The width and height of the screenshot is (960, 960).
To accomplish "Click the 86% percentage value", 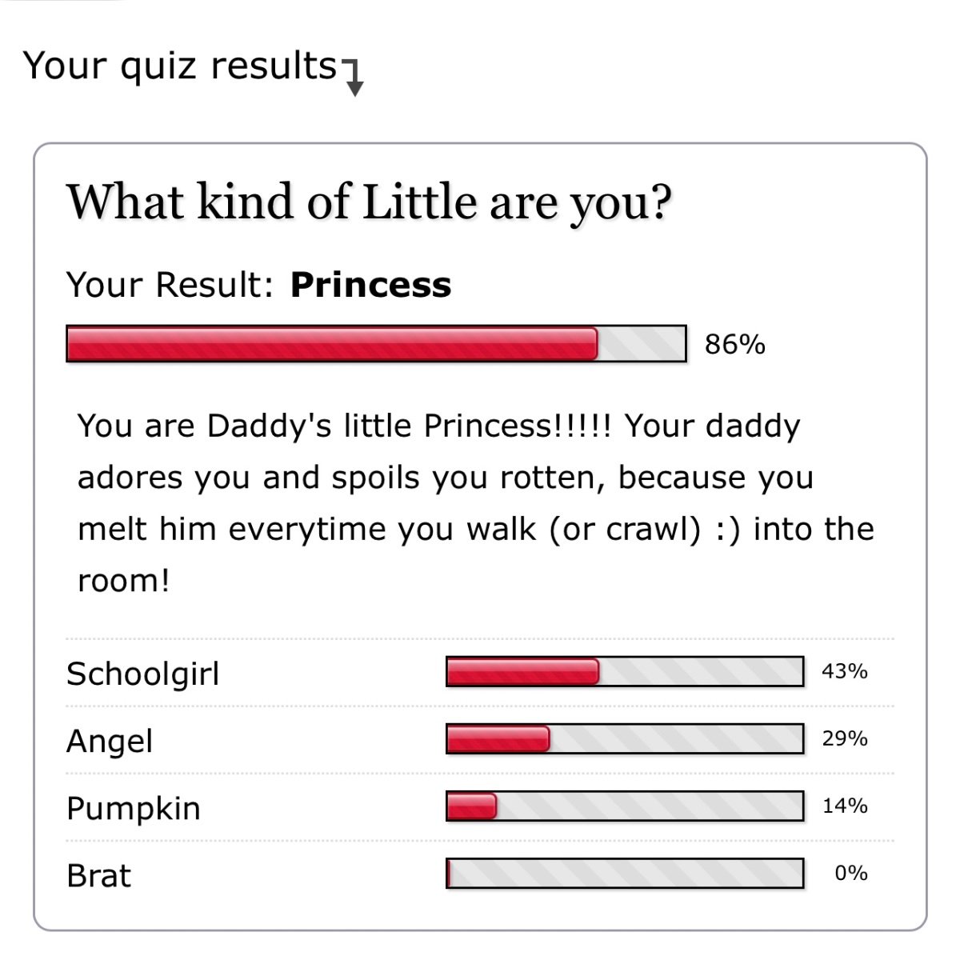I will (x=735, y=344).
